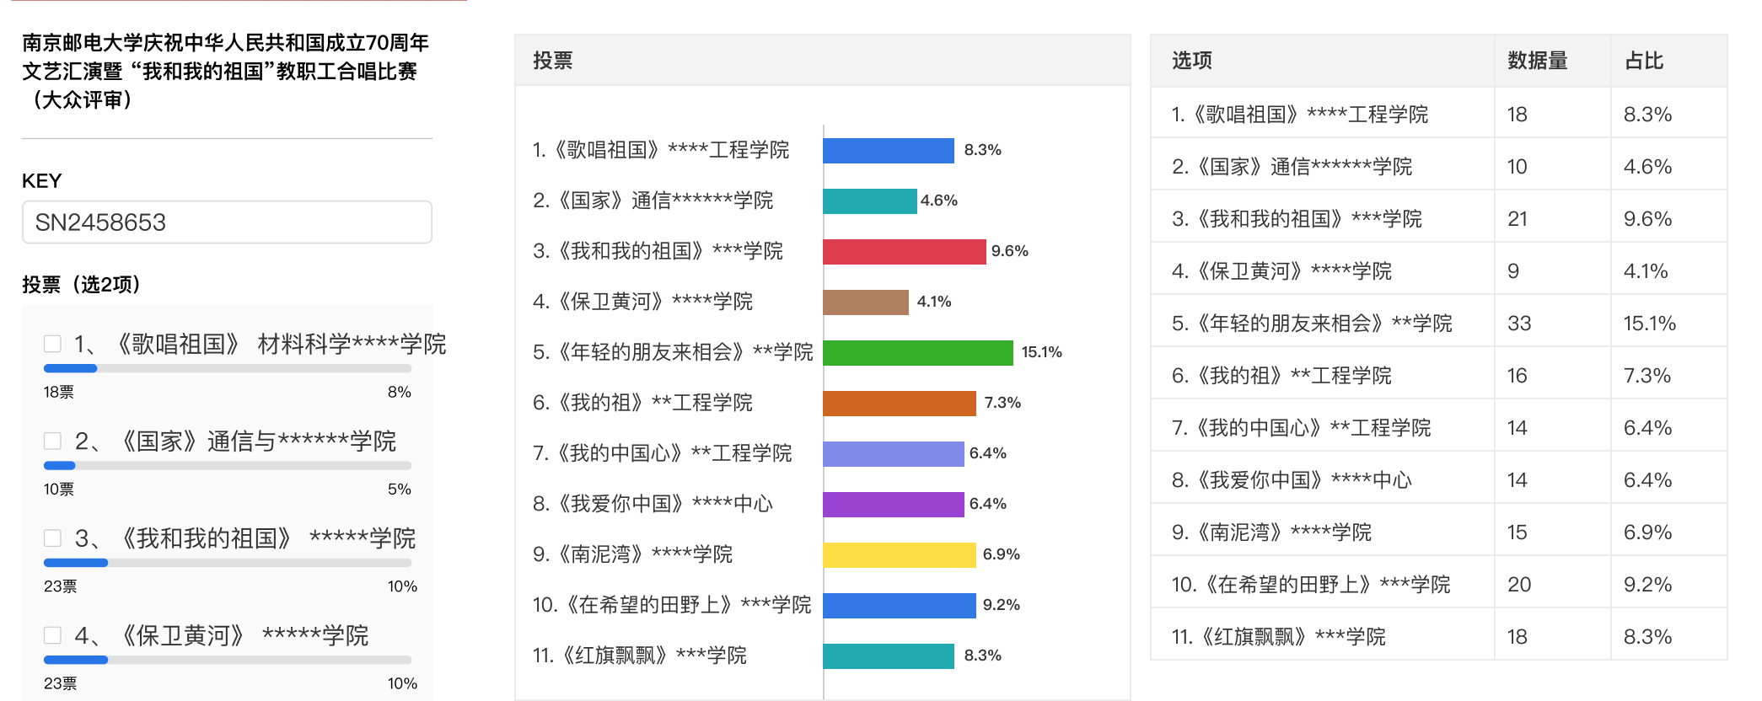1762x701 pixels.
Task: Select table row 5.《年轻的朋友来相会》
Action: click(1438, 324)
